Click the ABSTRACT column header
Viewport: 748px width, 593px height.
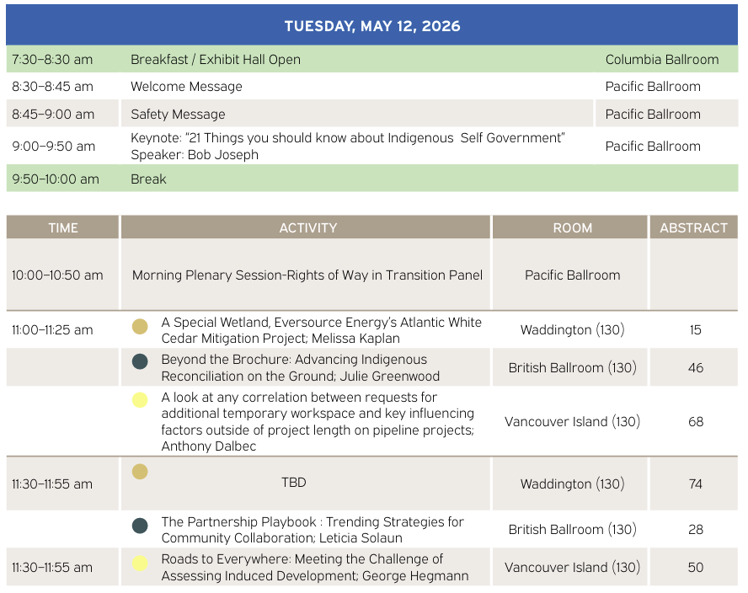(x=693, y=227)
